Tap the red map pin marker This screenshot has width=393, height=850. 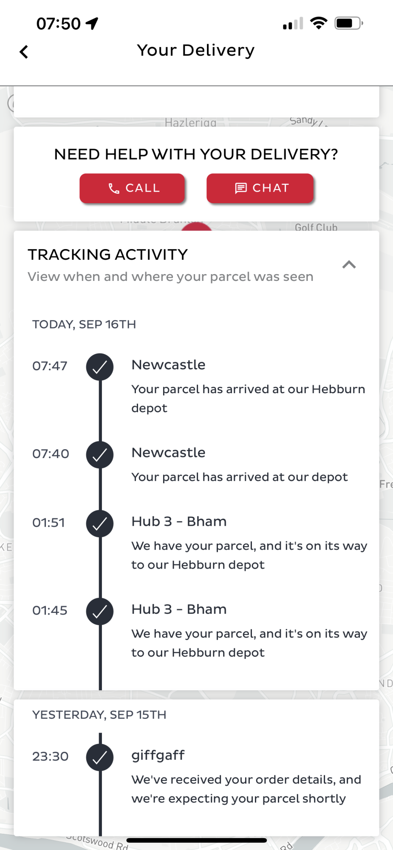click(x=196, y=227)
